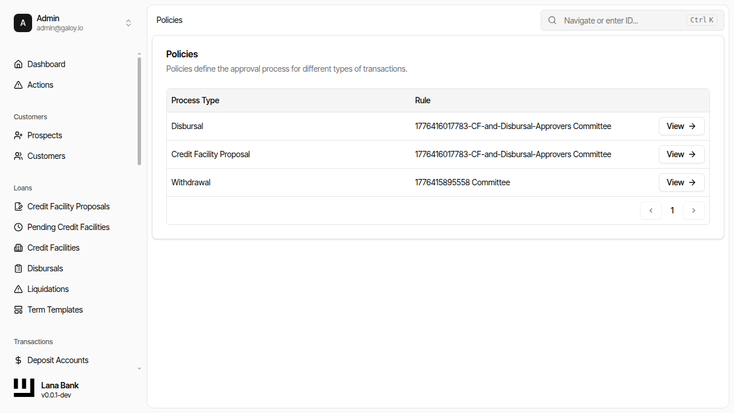View the Disbursal policy committee
This screenshot has width=734, height=413.
(681, 126)
